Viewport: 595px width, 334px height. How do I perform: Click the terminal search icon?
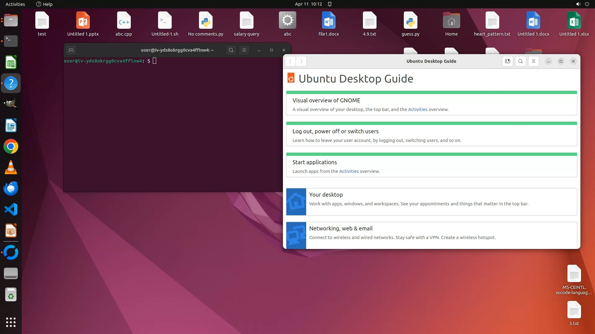tap(231, 50)
